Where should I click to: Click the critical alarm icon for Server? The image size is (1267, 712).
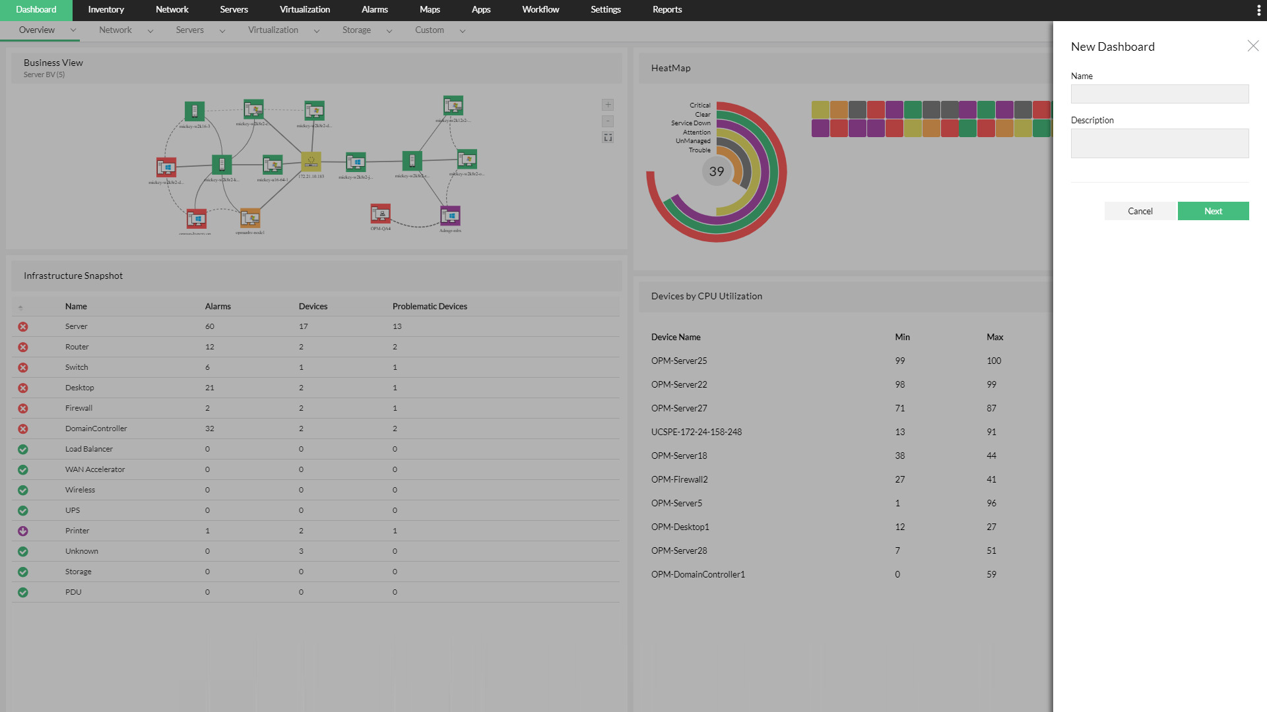[x=22, y=326]
